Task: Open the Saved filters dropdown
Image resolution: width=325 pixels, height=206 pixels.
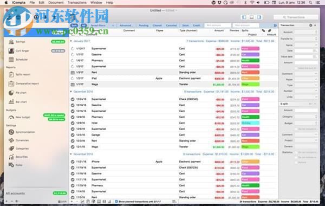Action: tap(102, 25)
